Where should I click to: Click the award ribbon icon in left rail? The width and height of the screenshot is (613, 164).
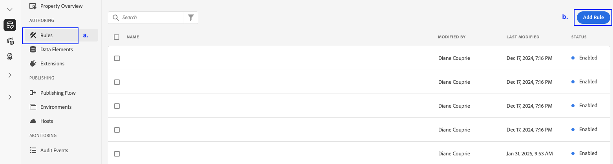pyautogui.click(x=10, y=57)
